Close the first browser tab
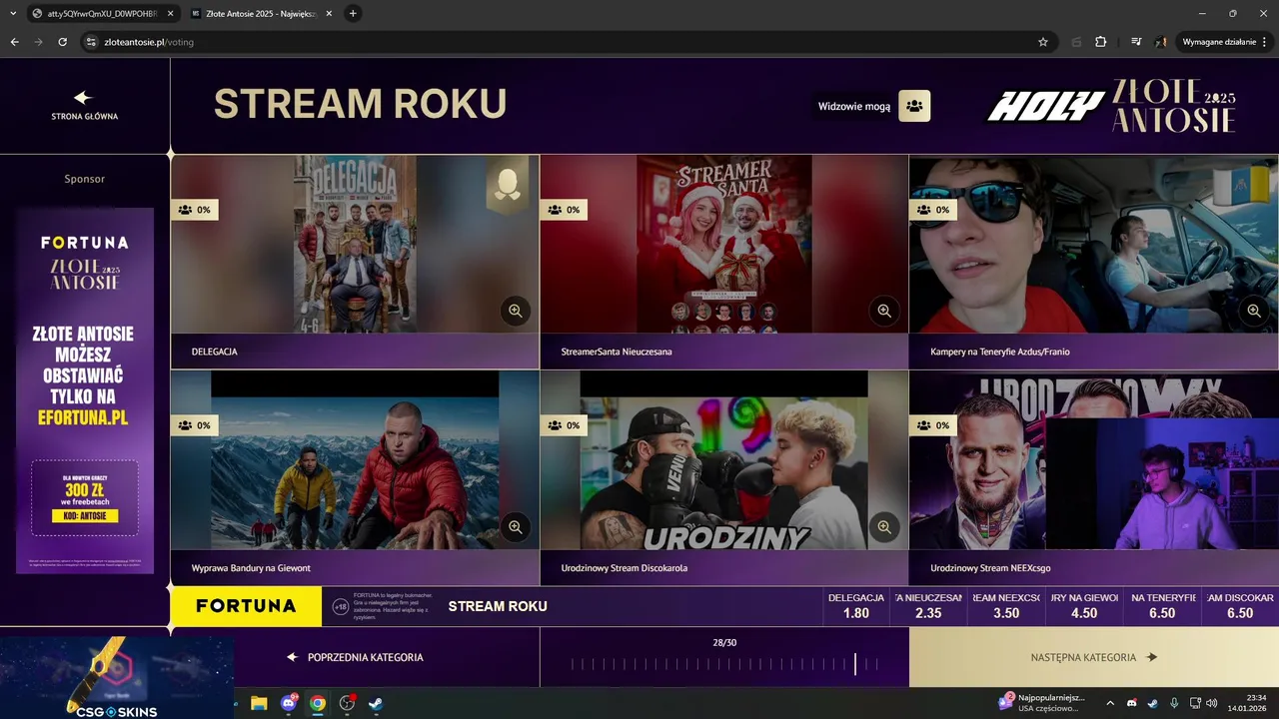Image resolution: width=1279 pixels, height=719 pixels. coord(169,14)
